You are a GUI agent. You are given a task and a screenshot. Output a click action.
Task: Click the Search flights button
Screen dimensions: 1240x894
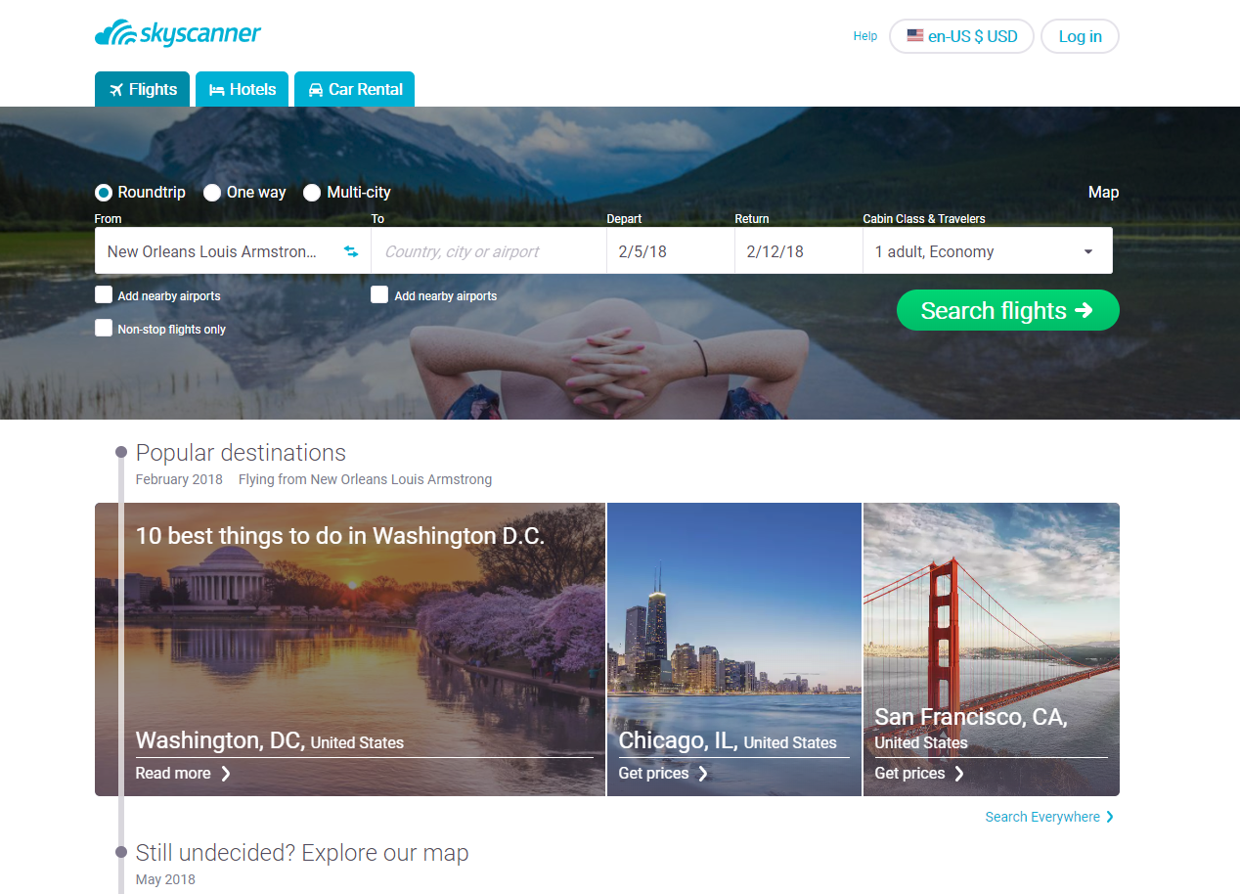click(1007, 310)
